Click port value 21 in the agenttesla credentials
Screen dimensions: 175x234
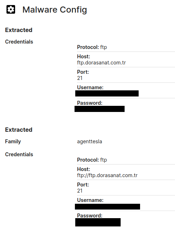[x=80, y=191]
